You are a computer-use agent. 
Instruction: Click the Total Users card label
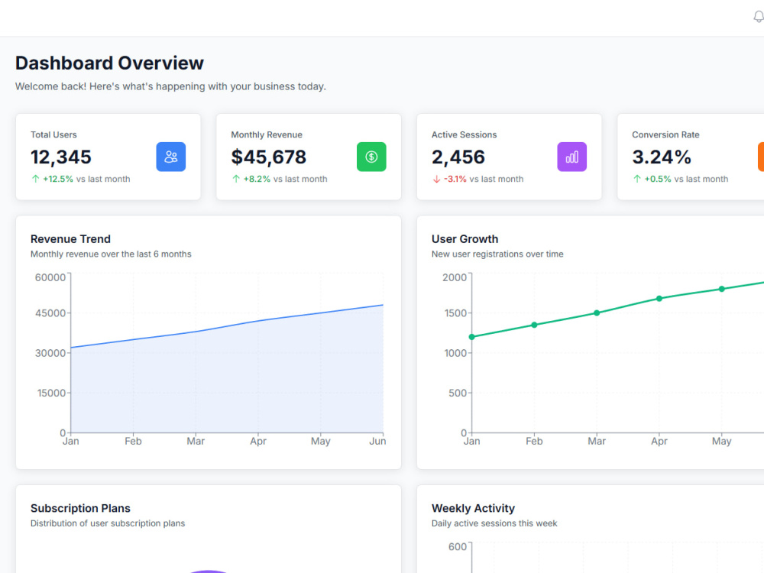(53, 134)
